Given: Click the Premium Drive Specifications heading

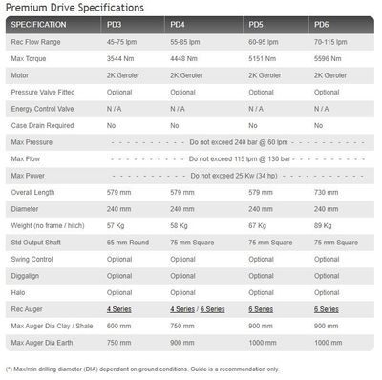Looking at the screenshot, I should click(74, 8).
